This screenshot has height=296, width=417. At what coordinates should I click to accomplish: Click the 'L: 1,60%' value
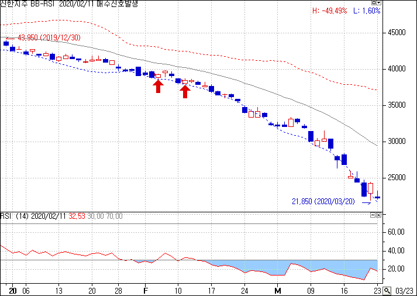coord(367,11)
